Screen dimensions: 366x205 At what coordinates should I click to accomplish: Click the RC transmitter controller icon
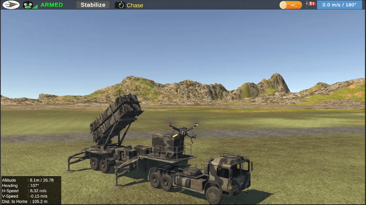pos(27,5)
